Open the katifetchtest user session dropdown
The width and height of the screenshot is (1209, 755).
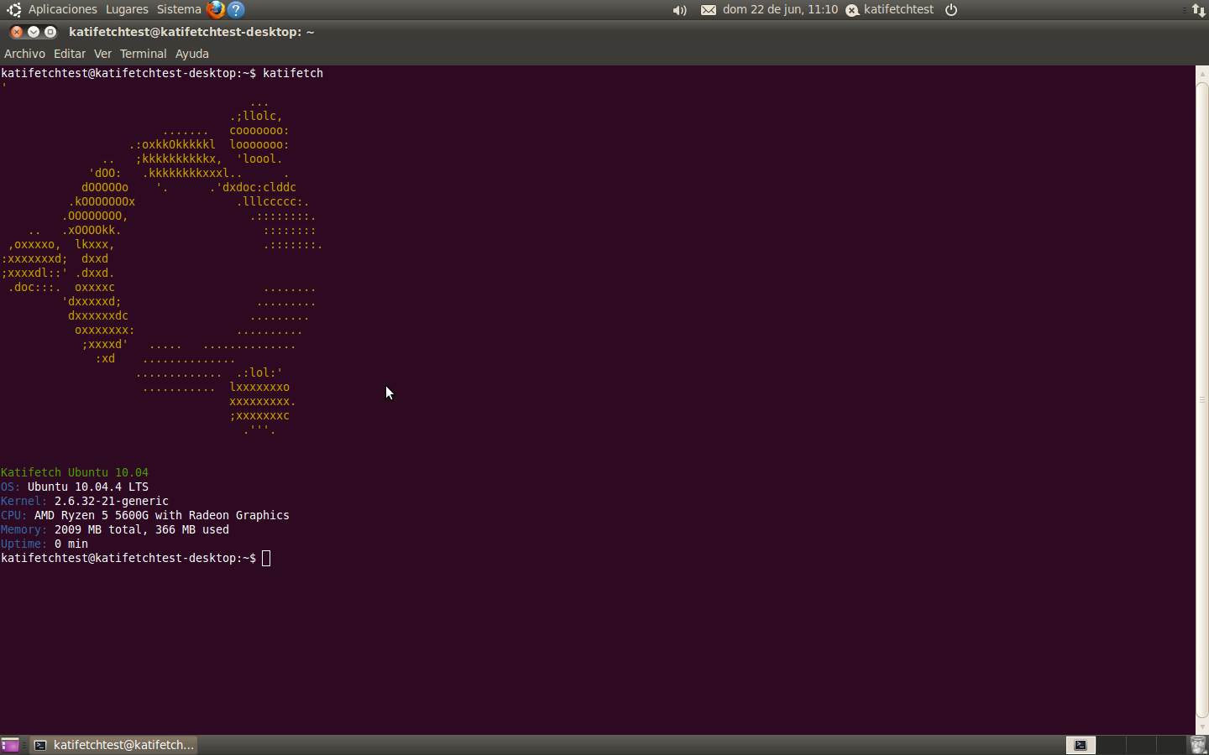[x=892, y=9]
